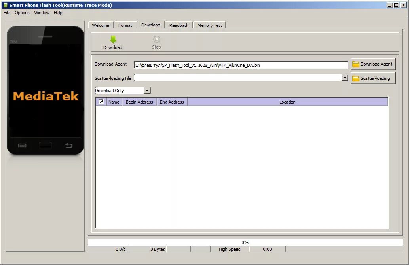Click the 0 Bytes status entry
Image resolution: width=409 pixels, height=265 pixels.
[x=147, y=249]
